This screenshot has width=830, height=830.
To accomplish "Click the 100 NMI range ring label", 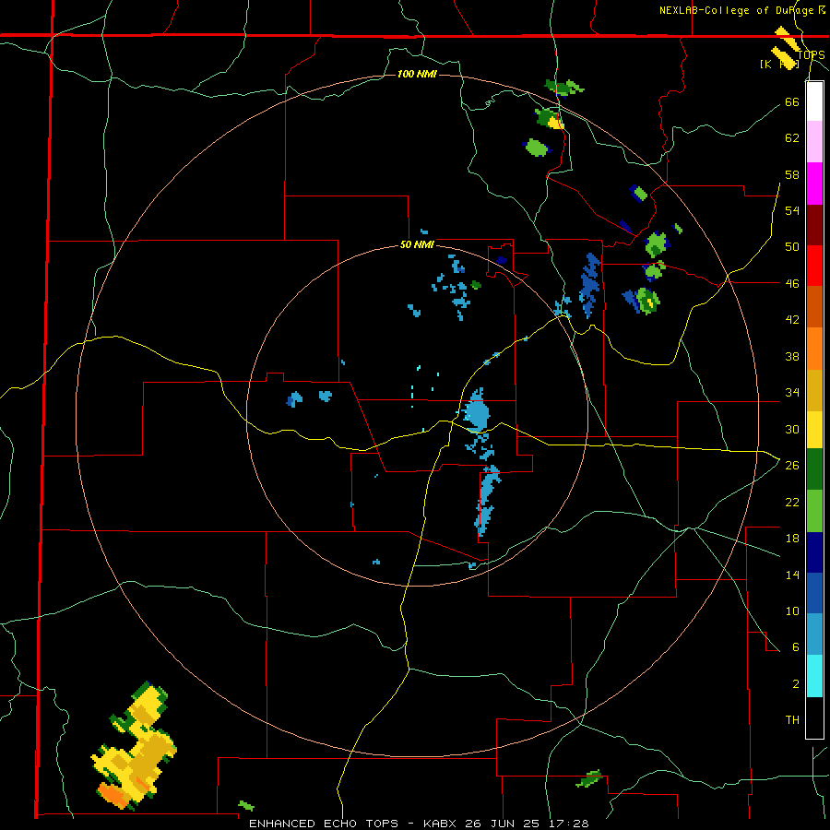I will click(417, 74).
